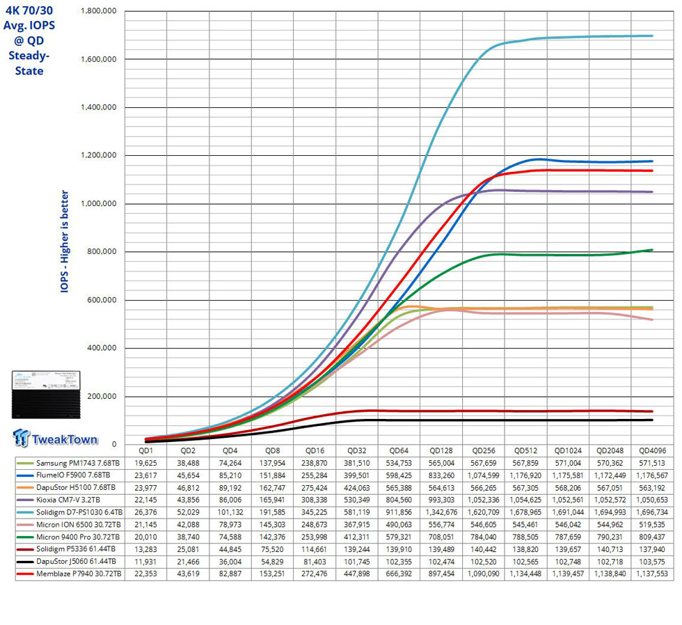Click Micron 9400 Pro green legend swatch
682x625 pixels.
tap(25, 537)
